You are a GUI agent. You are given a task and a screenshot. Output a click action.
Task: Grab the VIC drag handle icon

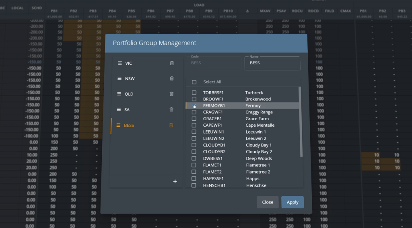(x=119, y=63)
